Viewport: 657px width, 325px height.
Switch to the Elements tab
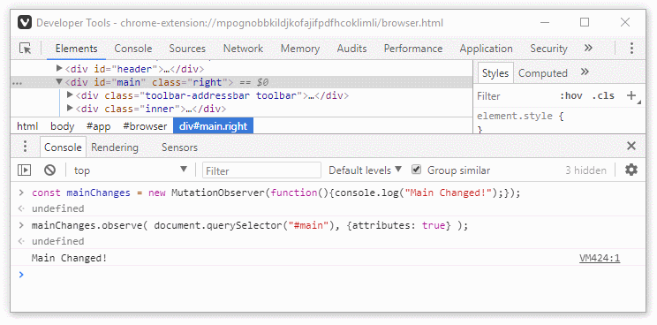[76, 49]
